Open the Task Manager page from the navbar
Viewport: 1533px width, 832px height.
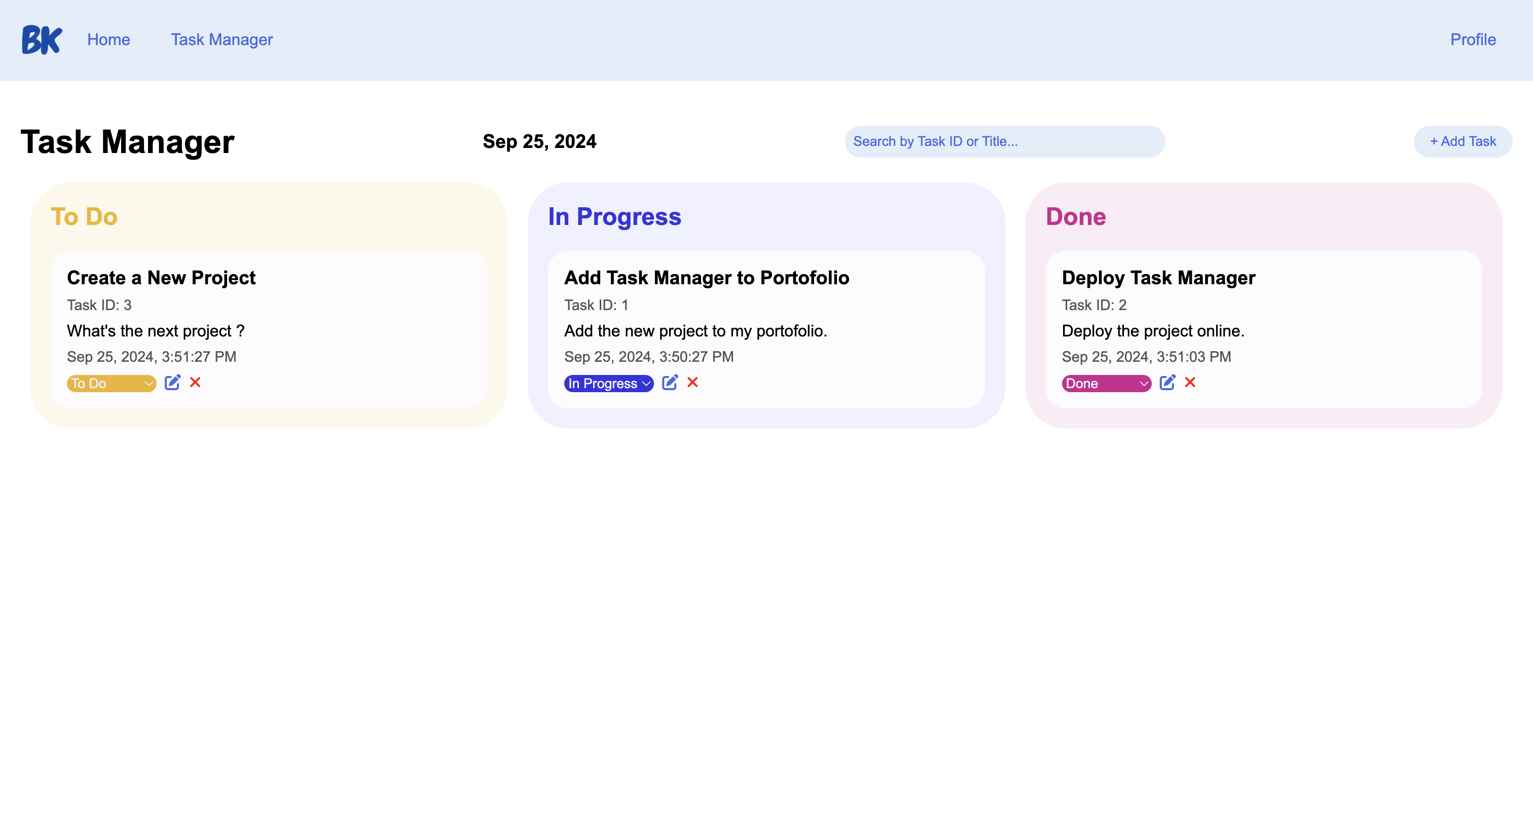pos(222,39)
